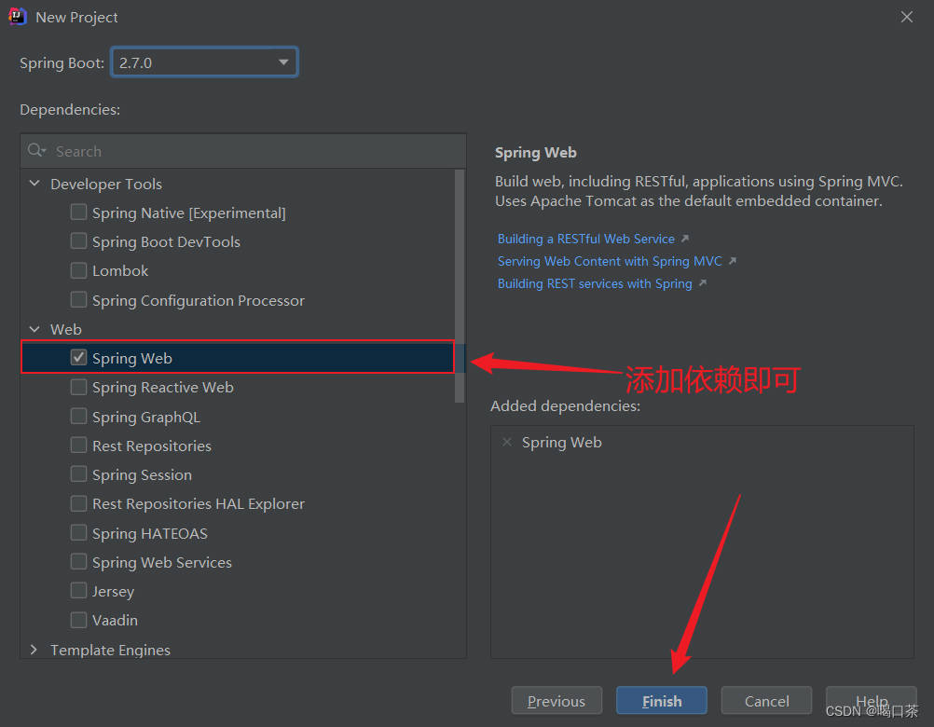Screen dimensions: 934x727
Task: Select the Lombok label text
Action: [120, 271]
